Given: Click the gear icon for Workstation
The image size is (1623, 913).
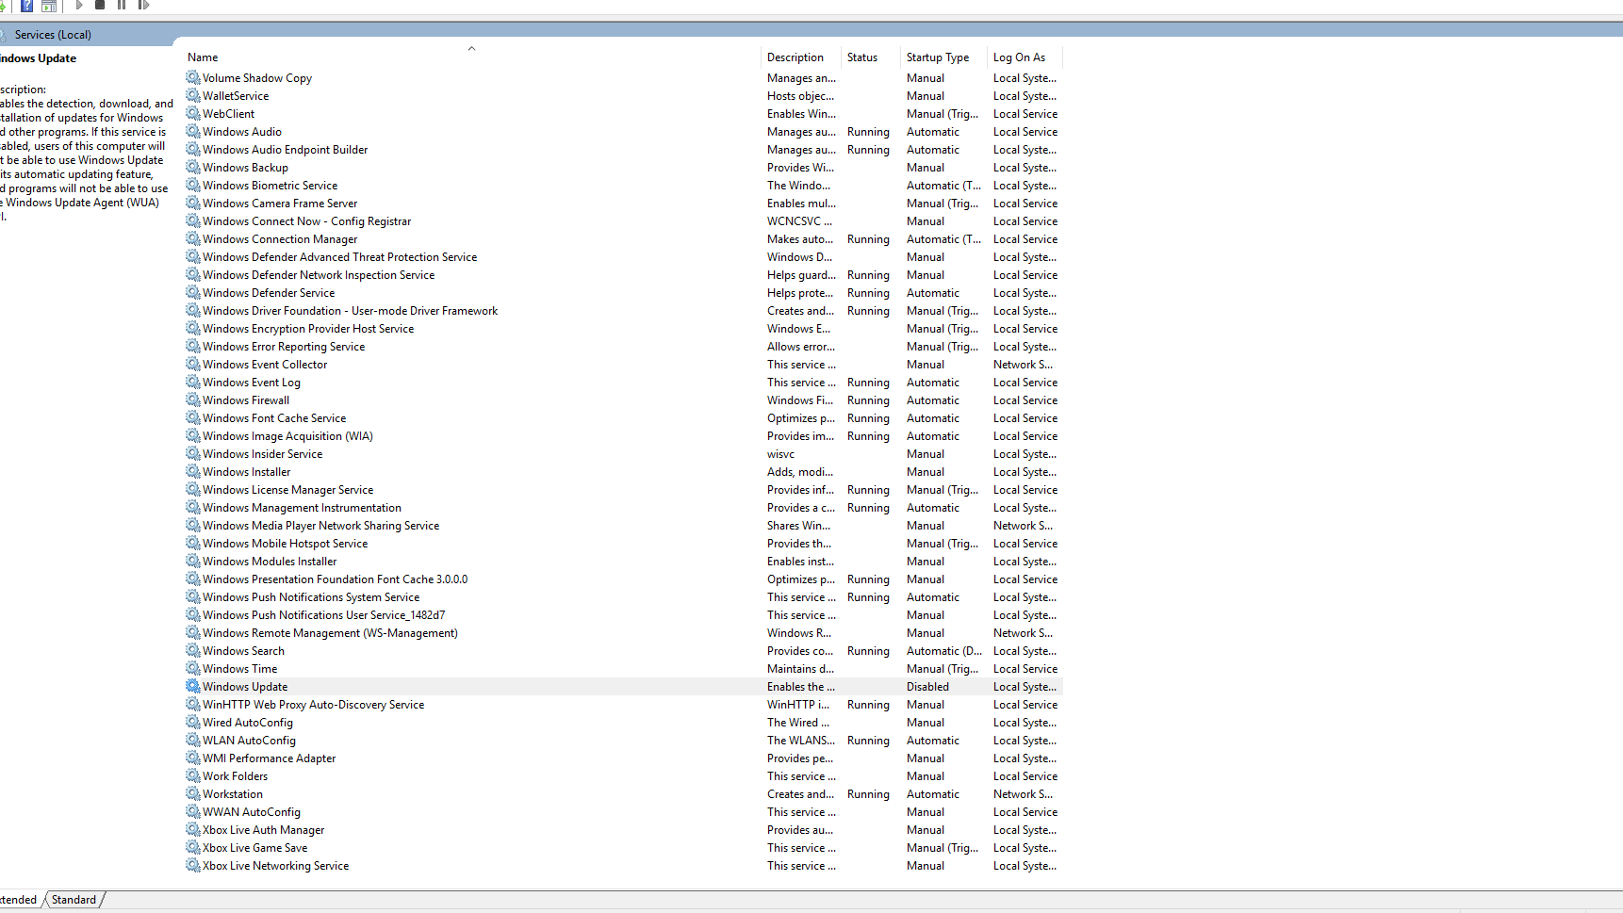Looking at the screenshot, I should click(x=193, y=793).
